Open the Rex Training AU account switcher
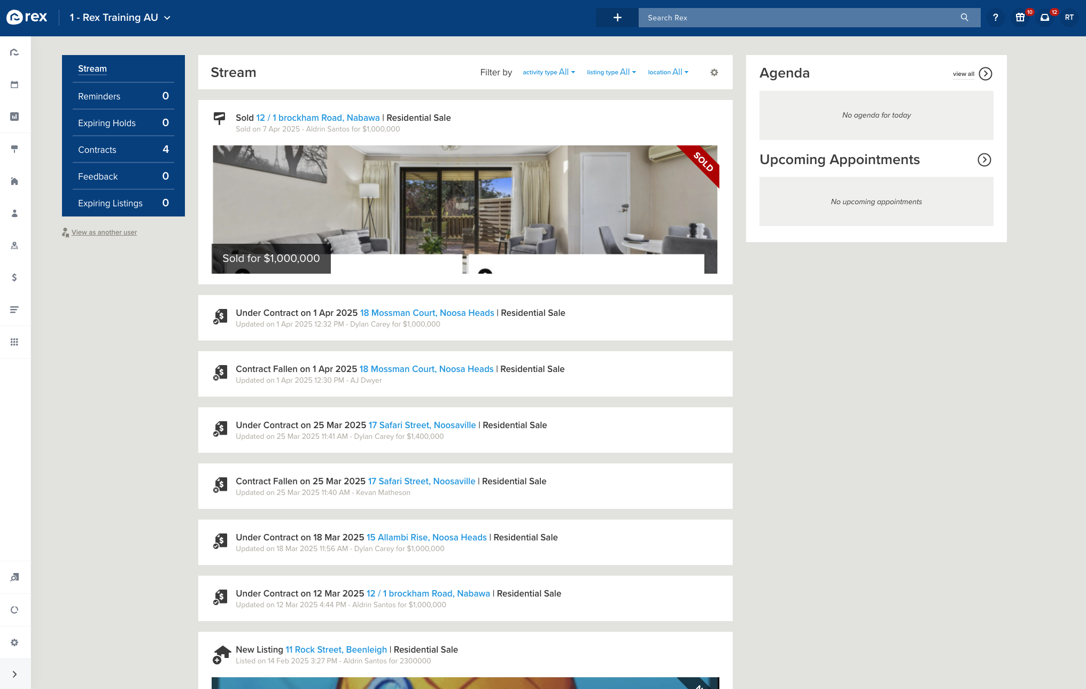 (x=120, y=18)
